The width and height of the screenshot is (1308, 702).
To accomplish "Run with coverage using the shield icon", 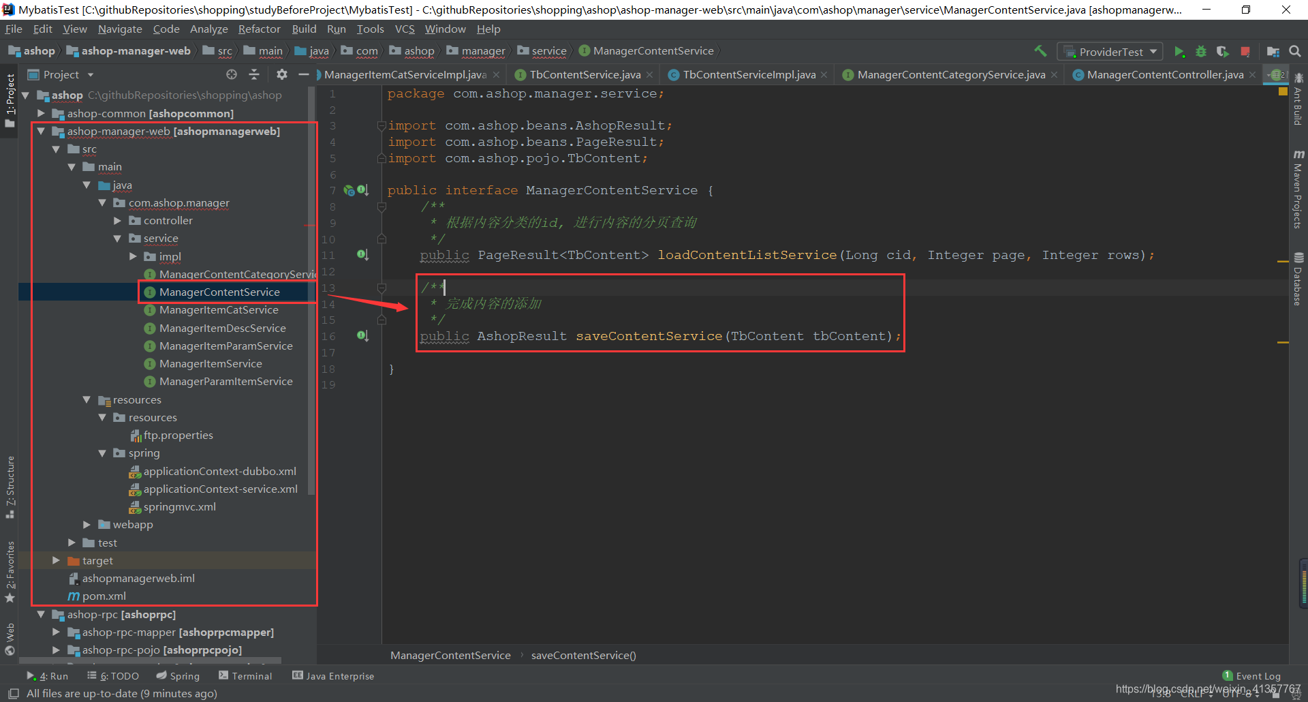I will click(x=1223, y=52).
